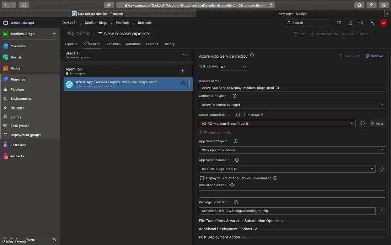Click the Save button
Screen dimensions: 391x245
click(300, 34)
